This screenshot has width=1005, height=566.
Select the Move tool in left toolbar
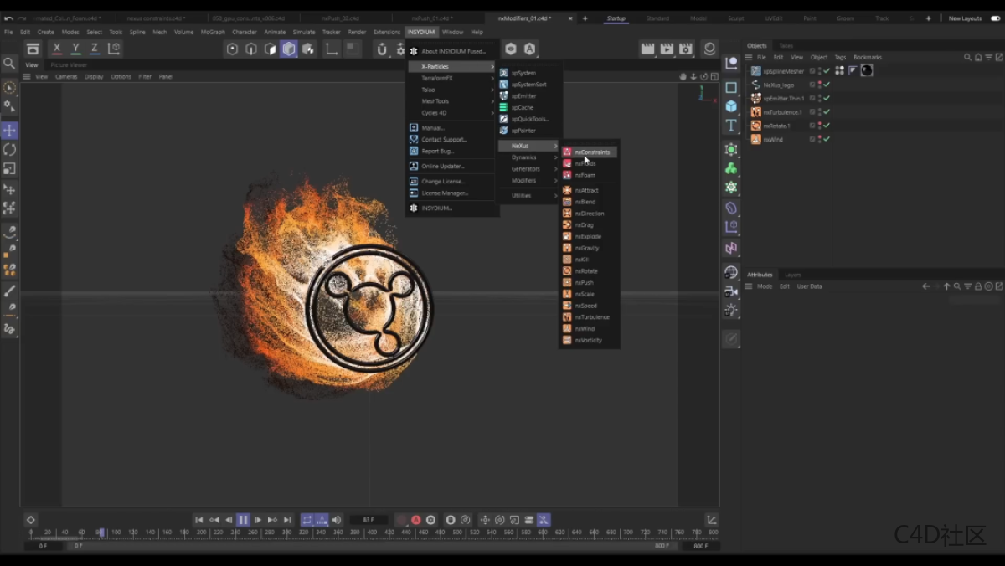pyautogui.click(x=9, y=131)
